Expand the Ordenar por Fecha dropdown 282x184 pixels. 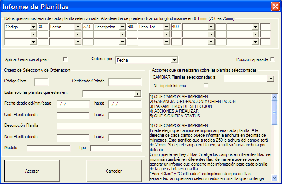(x=175, y=60)
